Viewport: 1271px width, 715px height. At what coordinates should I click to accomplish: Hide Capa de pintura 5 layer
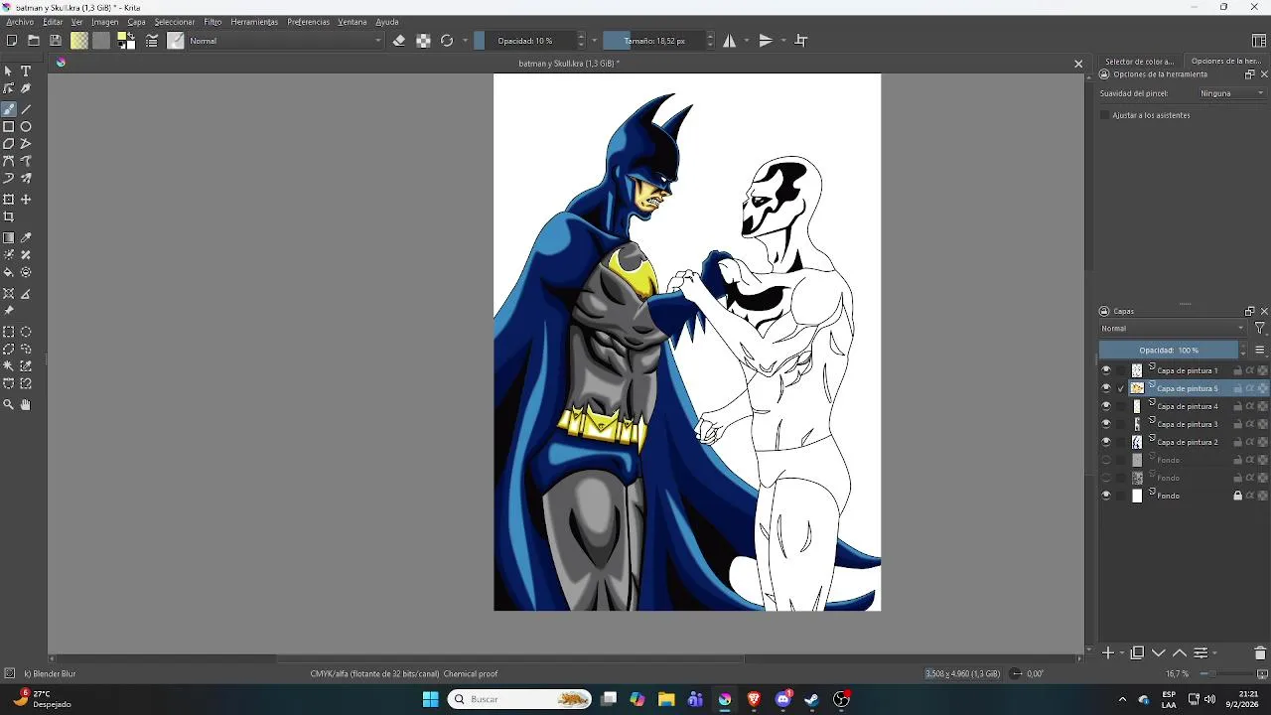tap(1106, 388)
